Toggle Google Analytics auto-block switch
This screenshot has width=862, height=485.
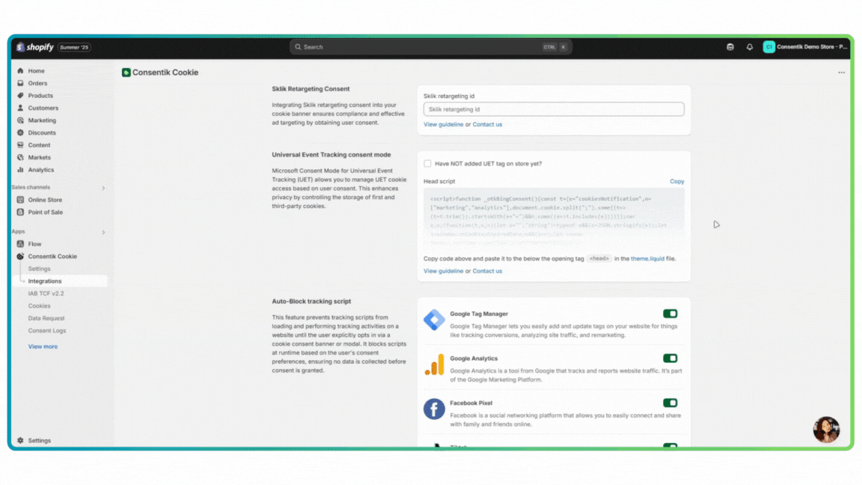click(670, 359)
